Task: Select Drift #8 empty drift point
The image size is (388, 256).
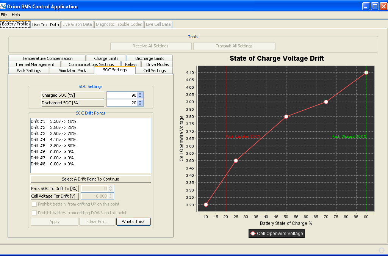Action: (x=91, y=164)
